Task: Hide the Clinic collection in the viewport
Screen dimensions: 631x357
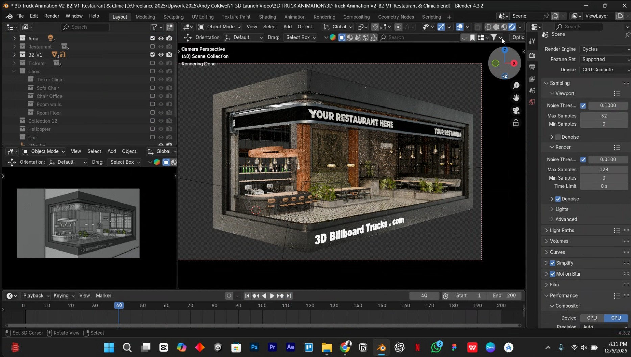Action: 161,71
